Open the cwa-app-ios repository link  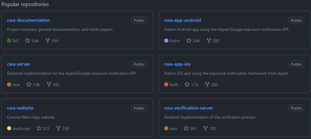177,64
